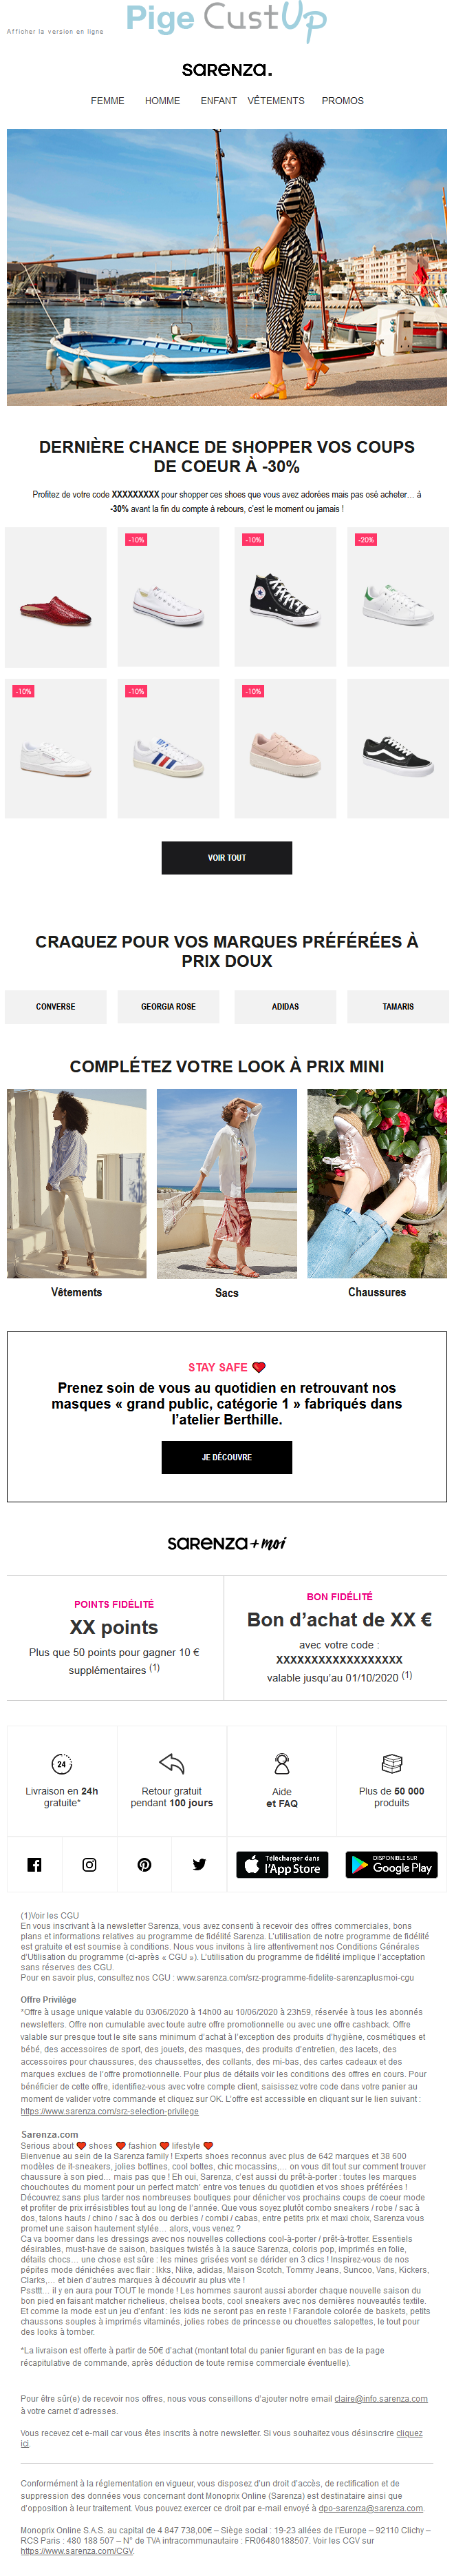Open the Google Play badge
Image resolution: width=454 pixels, height=2576 pixels.
coord(392,1864)
